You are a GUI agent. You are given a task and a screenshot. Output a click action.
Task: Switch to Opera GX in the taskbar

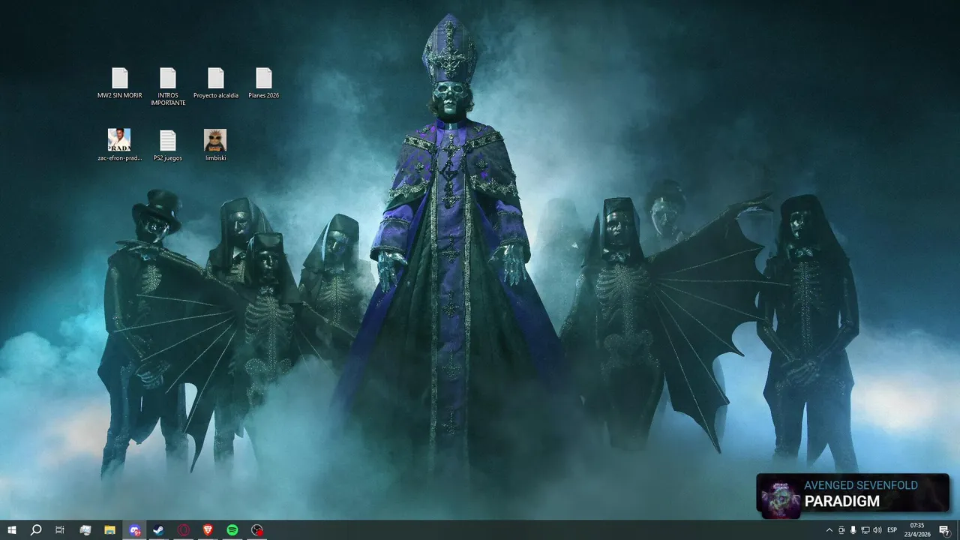point(183,530)
